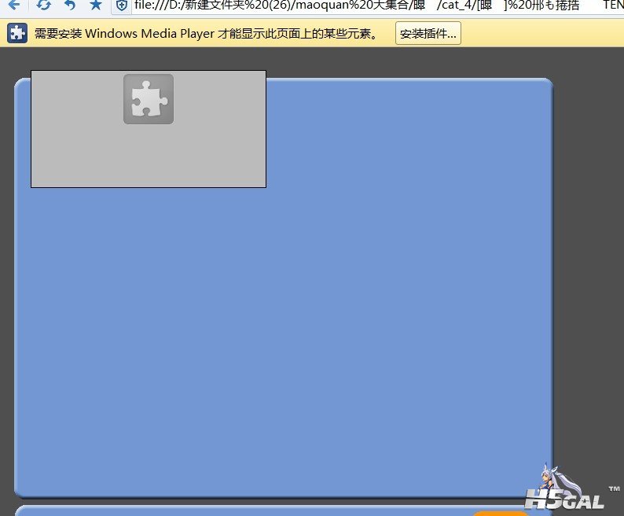Click the H5GAL logo watermark

click(x=563, y=500)
